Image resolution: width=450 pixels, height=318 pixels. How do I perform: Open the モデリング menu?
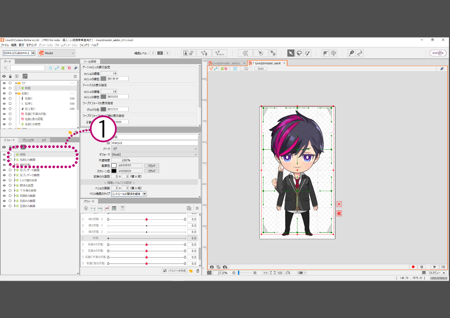point(32,45)
